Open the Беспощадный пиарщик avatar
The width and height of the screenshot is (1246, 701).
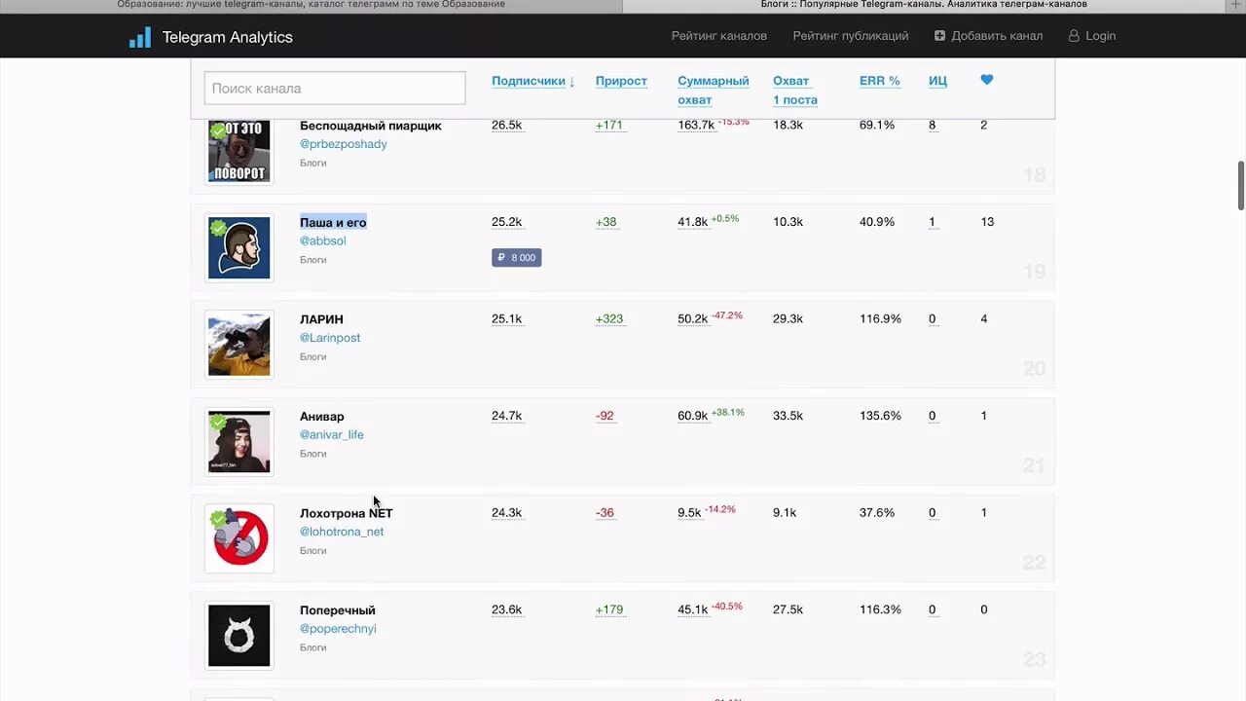238,151
